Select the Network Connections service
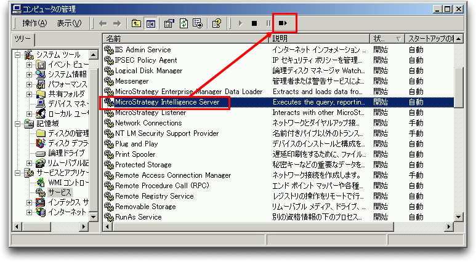The height and width of the screenshot is (262, 476). (x=148, y=123)
